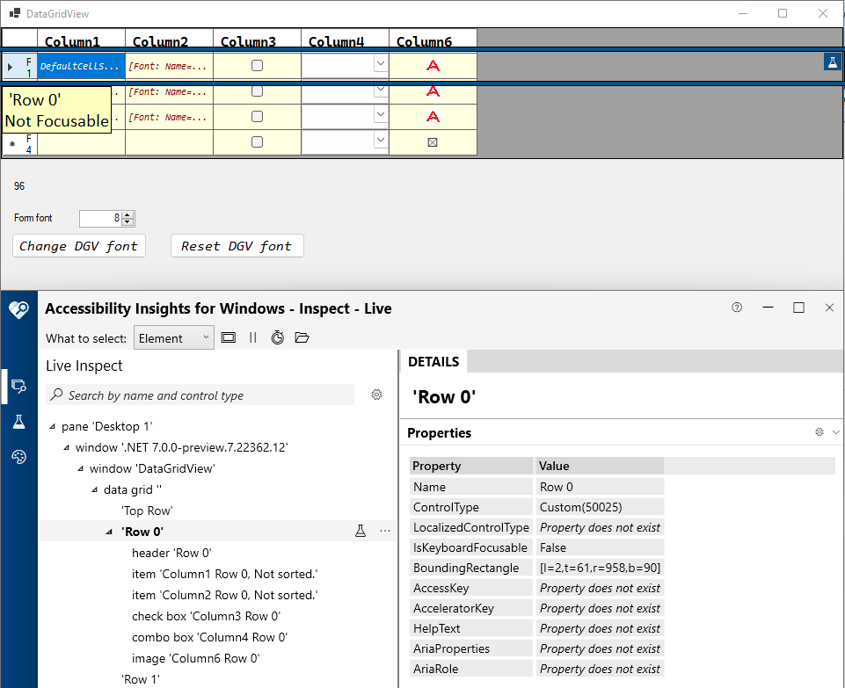
Task: Click the help question mark icon
Action: click(737, 308)
